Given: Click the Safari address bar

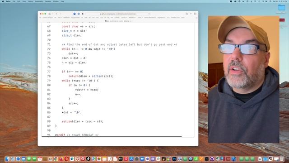Looking at the screenshot, I should (x=118, y=14).
